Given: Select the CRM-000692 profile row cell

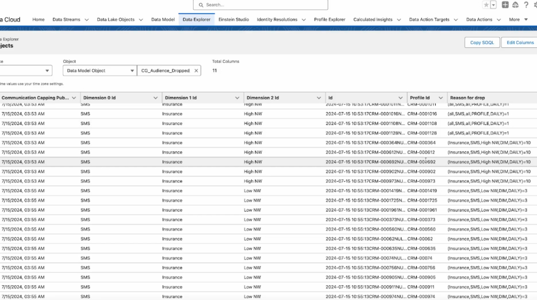Looking at the screenshot, I should click(422, 162).
